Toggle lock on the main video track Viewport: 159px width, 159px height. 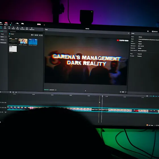click(2, 108)
